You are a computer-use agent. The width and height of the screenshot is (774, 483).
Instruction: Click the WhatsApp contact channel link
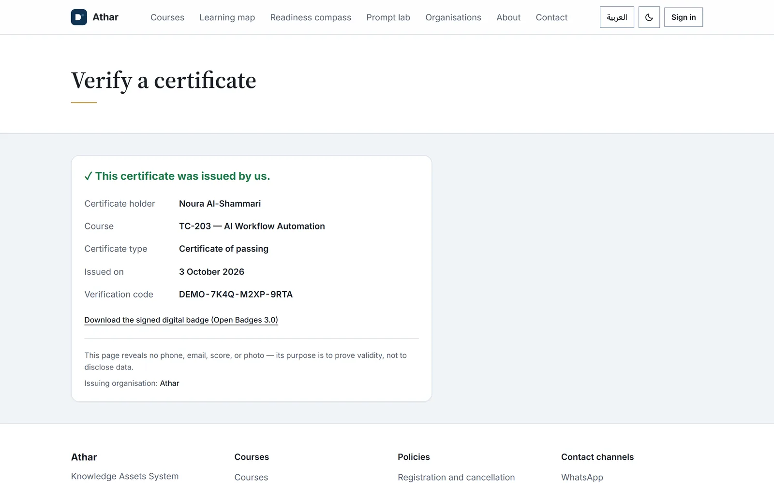click(582, 477)
